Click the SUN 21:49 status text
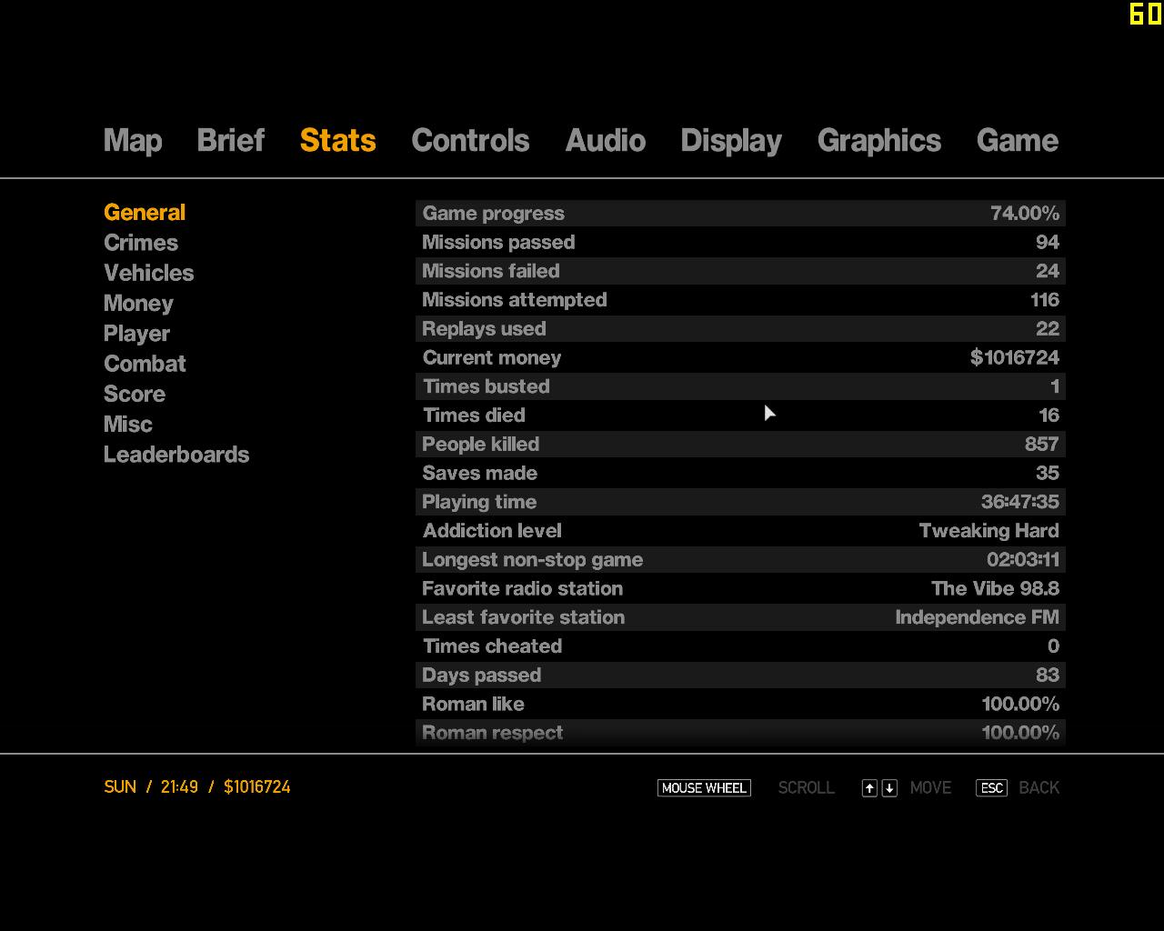1164x931 pixels. pyautogui.click(x=151, y=787)
